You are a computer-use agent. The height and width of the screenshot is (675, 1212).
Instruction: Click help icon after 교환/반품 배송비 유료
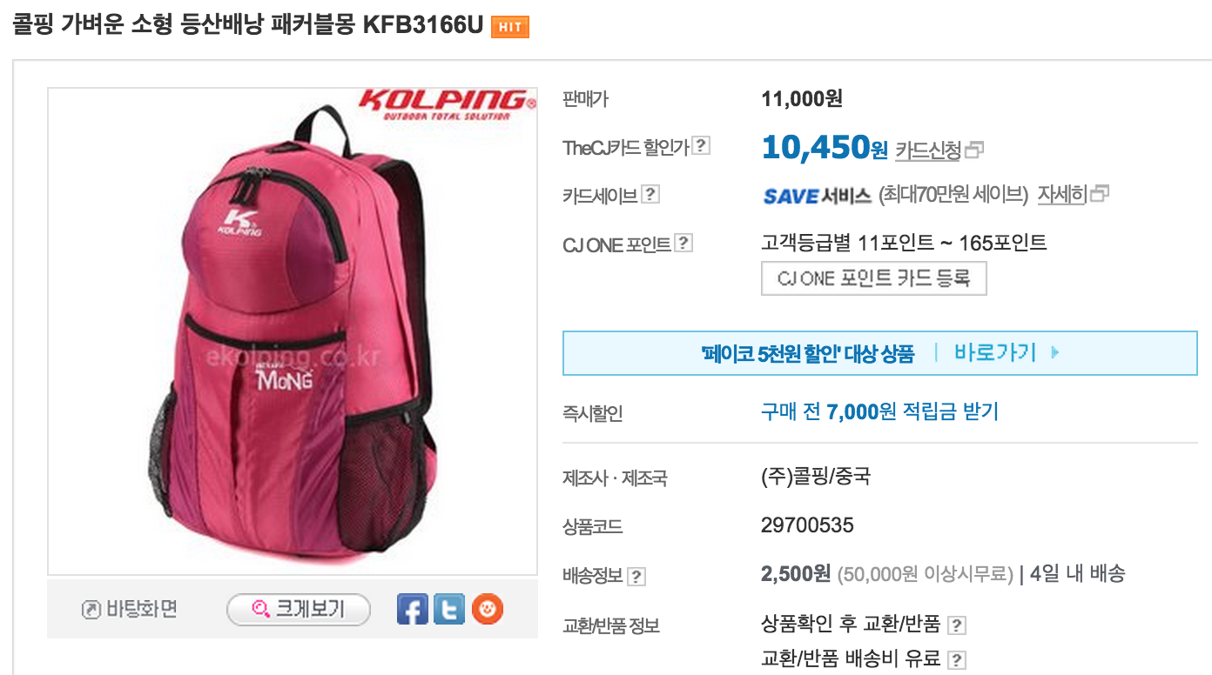[x=957, y=660]
